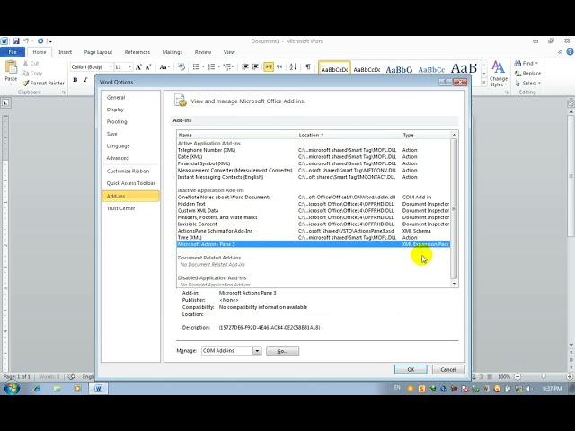Screen dimensions: 575x431
Task: Open Internet Explorer from taskbar
Action: point(37,389)
